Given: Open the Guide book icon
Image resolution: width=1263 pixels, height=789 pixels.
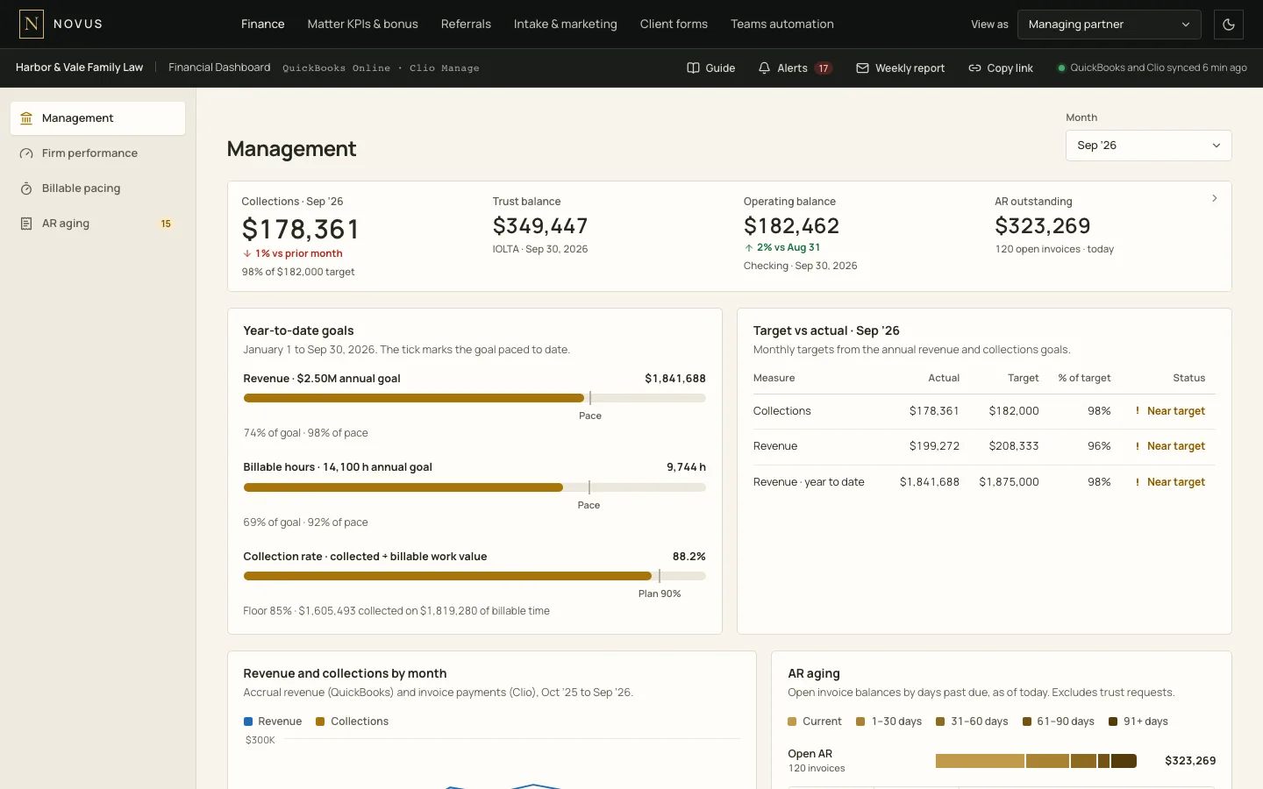Looking at the screenshot, I should point(693,68).
